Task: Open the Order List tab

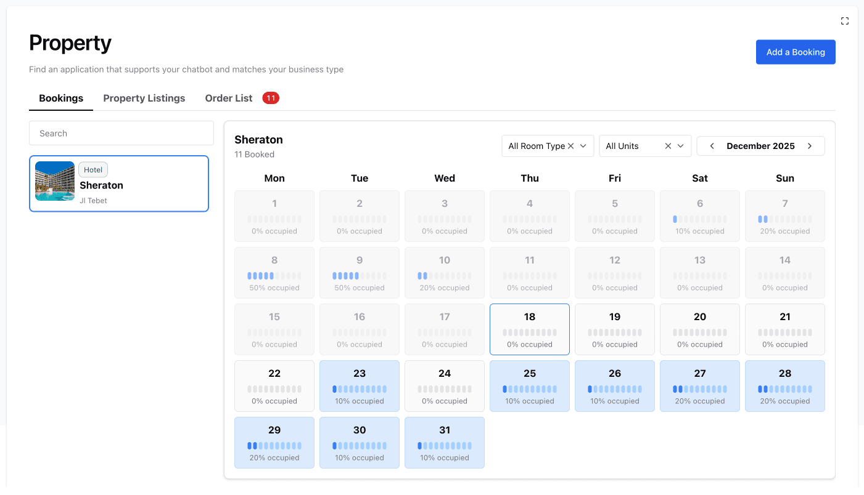Action: [228, 98]
